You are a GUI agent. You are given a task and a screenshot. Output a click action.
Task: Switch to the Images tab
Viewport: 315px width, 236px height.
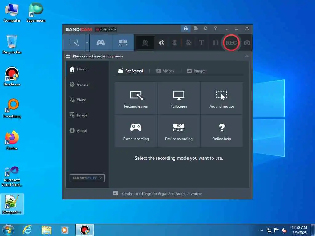[x=196, y=71]
